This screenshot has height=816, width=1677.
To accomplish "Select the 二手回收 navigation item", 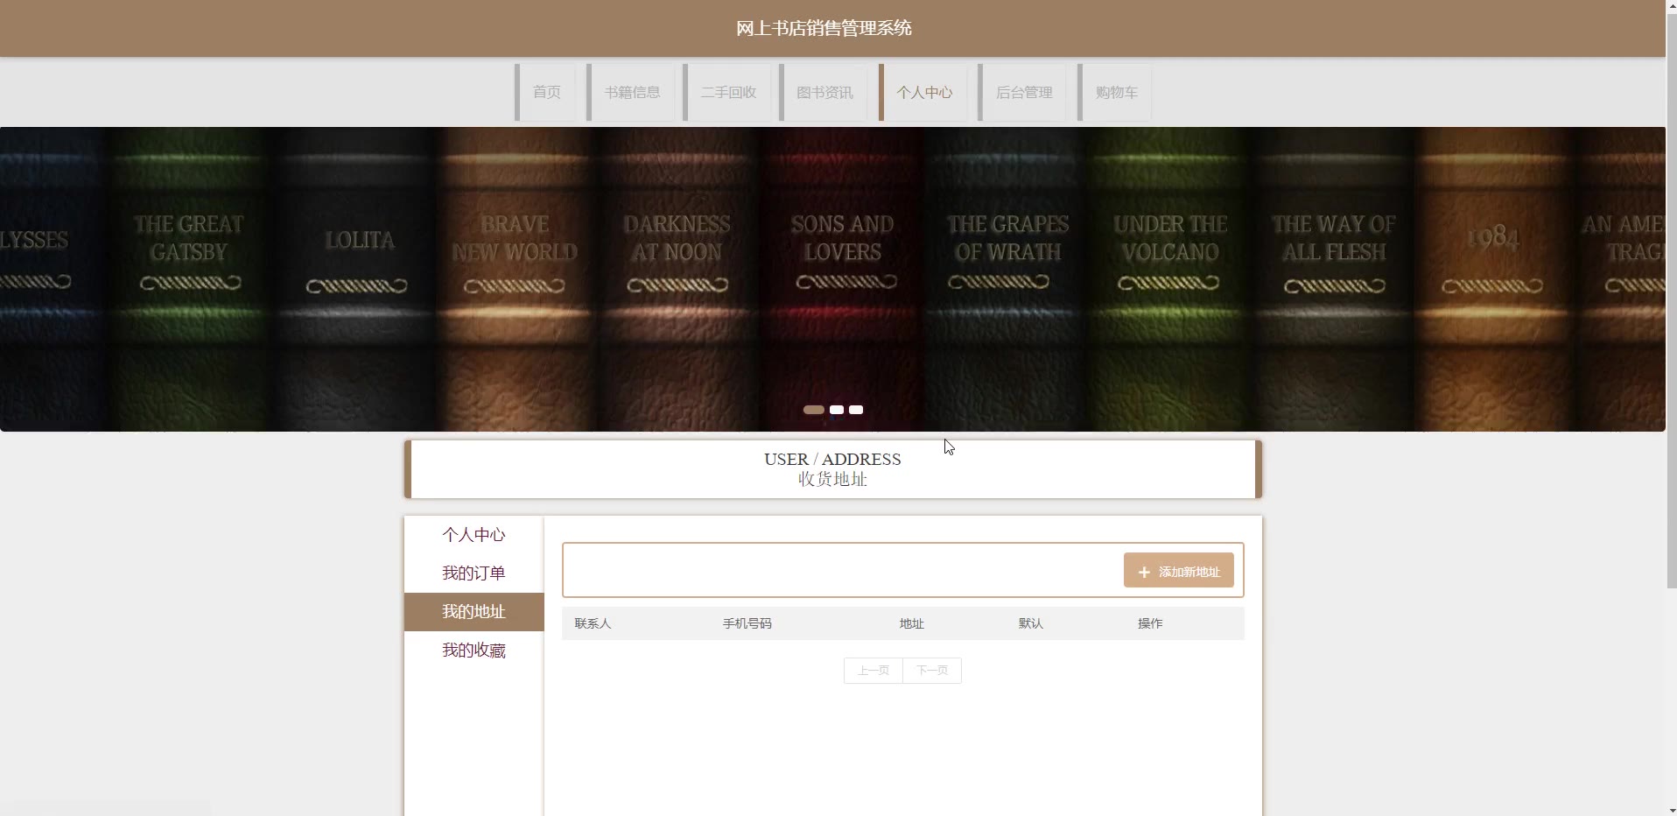I will click(727, 92).
